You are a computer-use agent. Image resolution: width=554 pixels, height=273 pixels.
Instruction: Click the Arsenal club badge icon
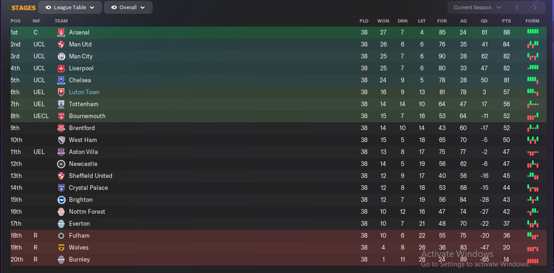point(61,33)
